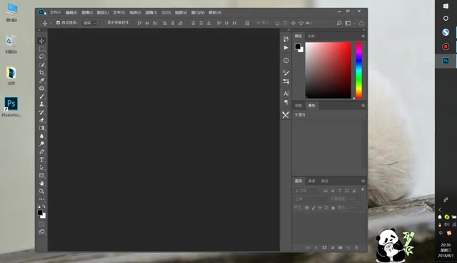
Task: Open the Layers panel flyout menu
Action: pyautogui.click(x=363, y=181)
